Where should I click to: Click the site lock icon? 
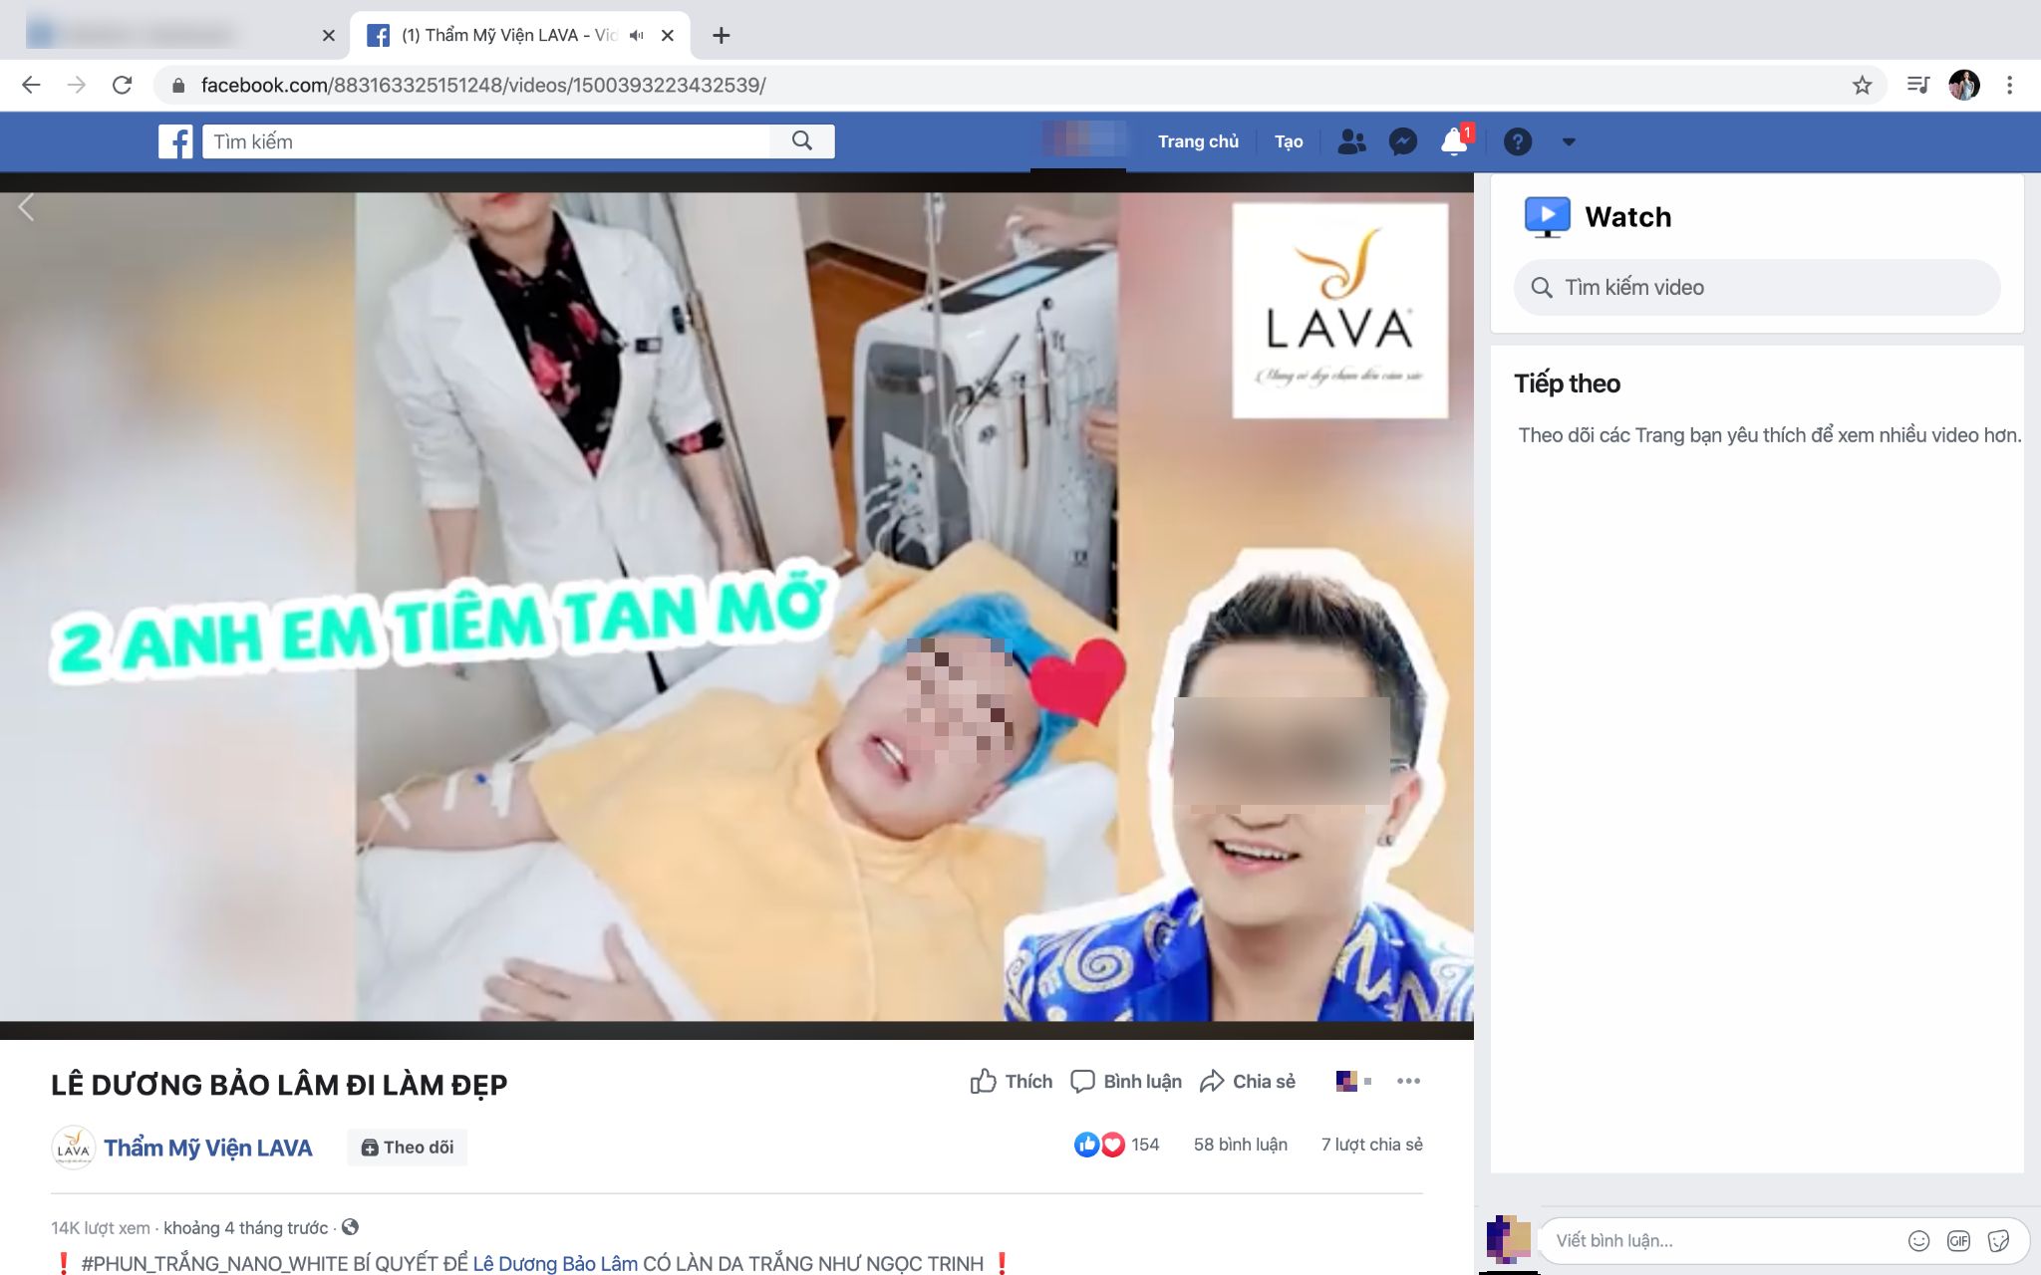coord(178,86)
